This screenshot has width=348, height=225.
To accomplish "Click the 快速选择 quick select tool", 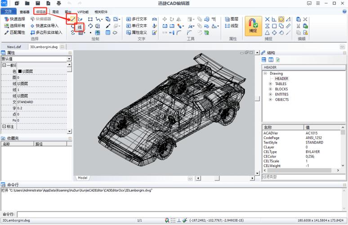I will (x=15, y=19).
